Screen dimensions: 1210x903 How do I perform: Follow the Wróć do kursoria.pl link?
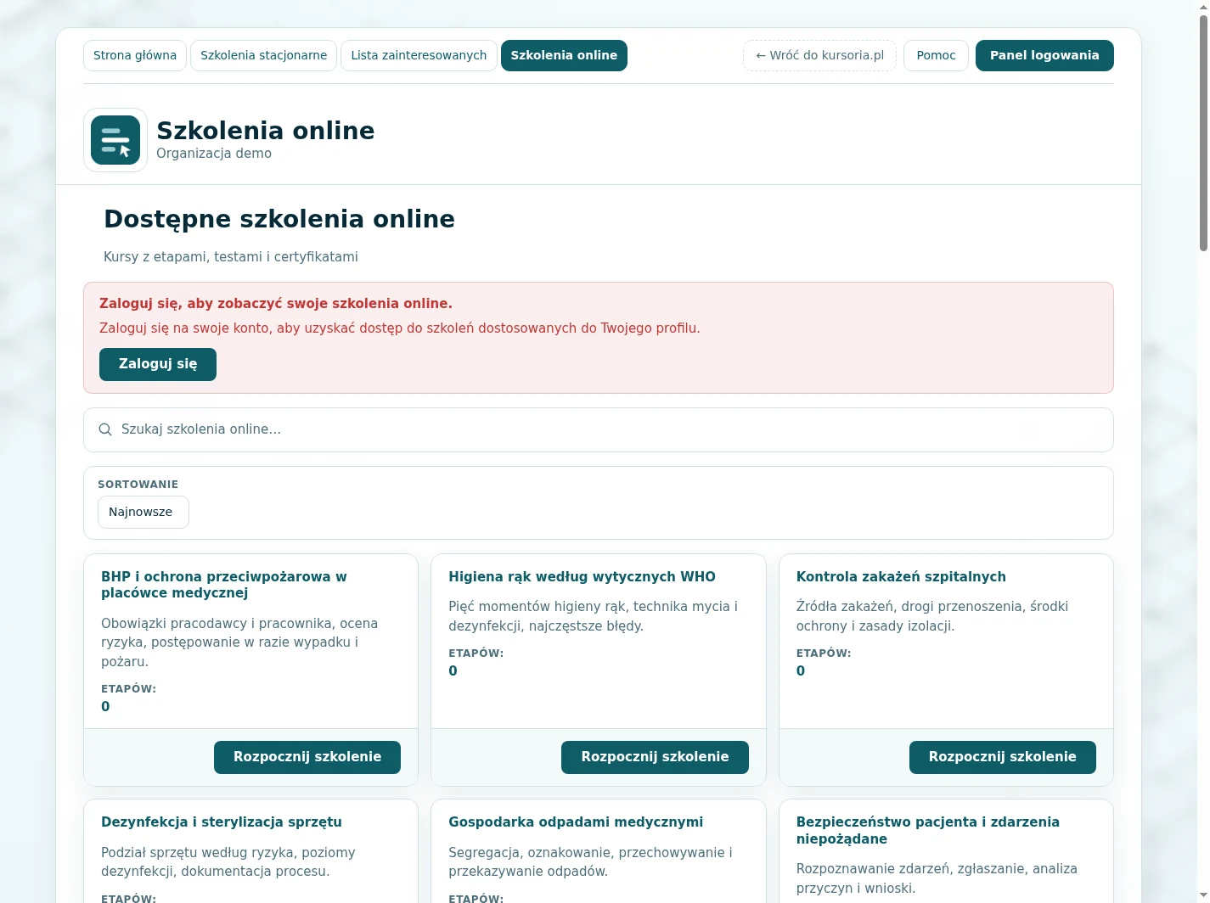819,55
